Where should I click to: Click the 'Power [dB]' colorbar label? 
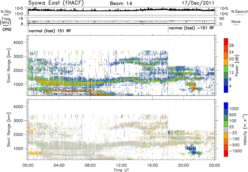pyautogui.click(x=237, y=66)
